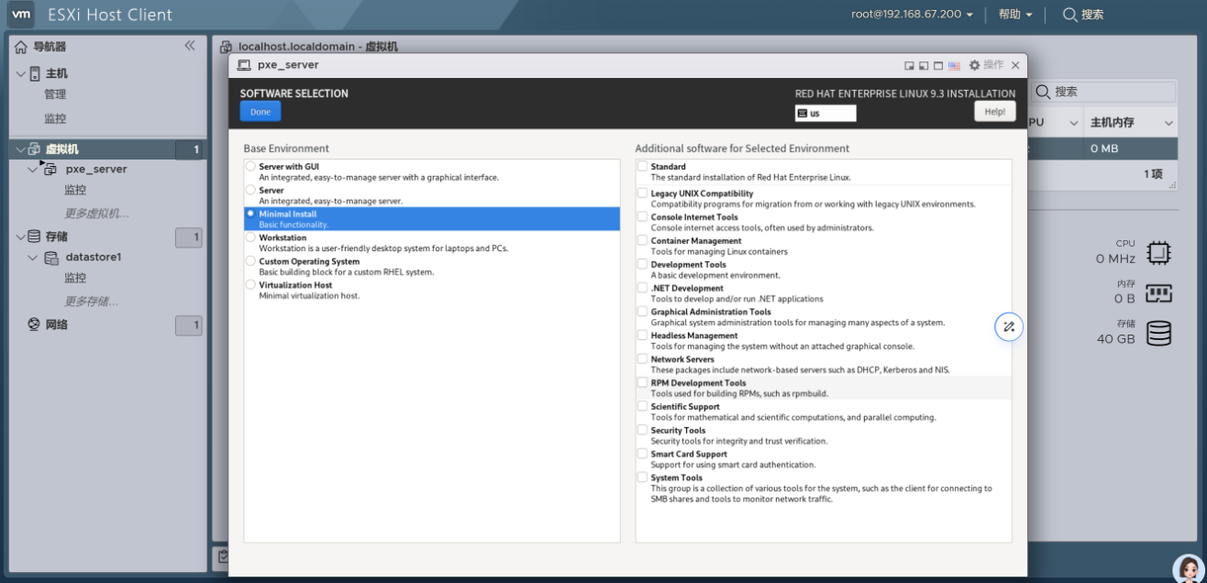
Task: Open the 帮助 help dropdown
Action: (x=1014, y=15)
